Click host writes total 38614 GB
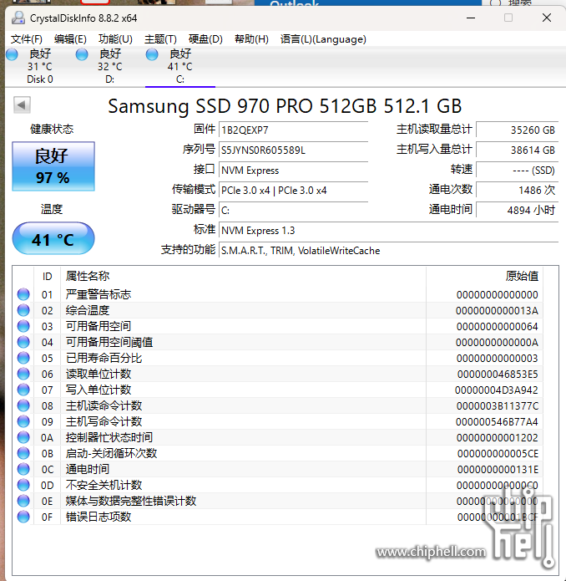Image resolution: width=566 pixels, height=581 pixels. tap(518, 150)
